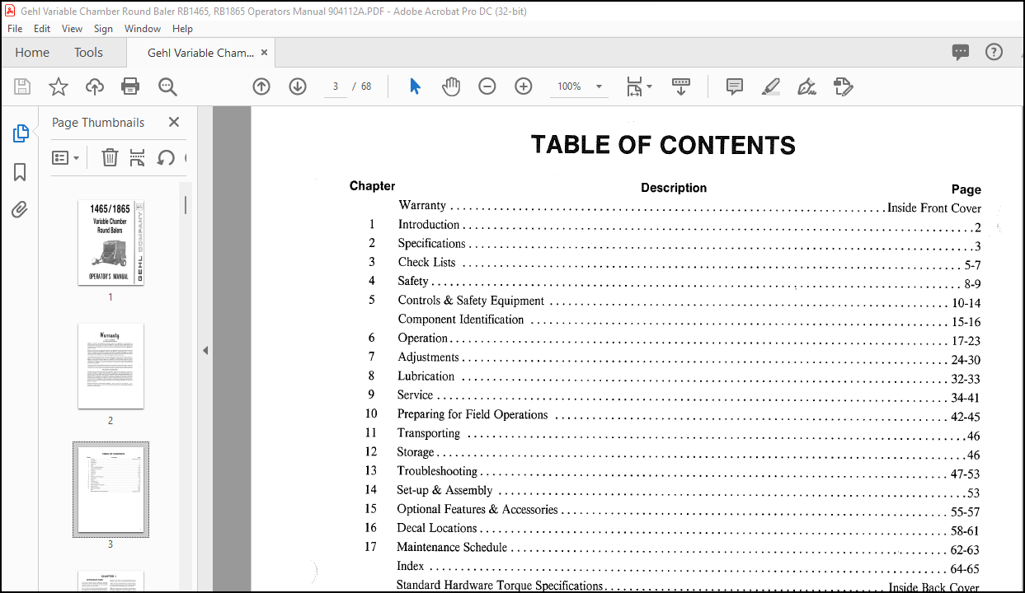Click the fit page scrolling icon
The height and width of the screenshot is (593, 1025).
coord(633,86)
